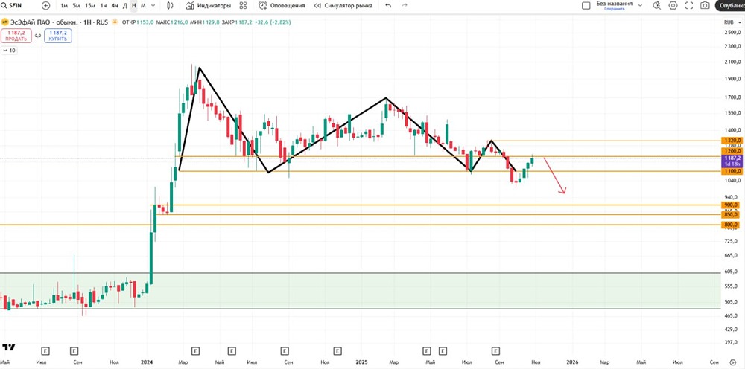This screenshot has height=369, width=745.
Task: Select the 800,0 horizontal line price label
Action: tap(732, 225)
